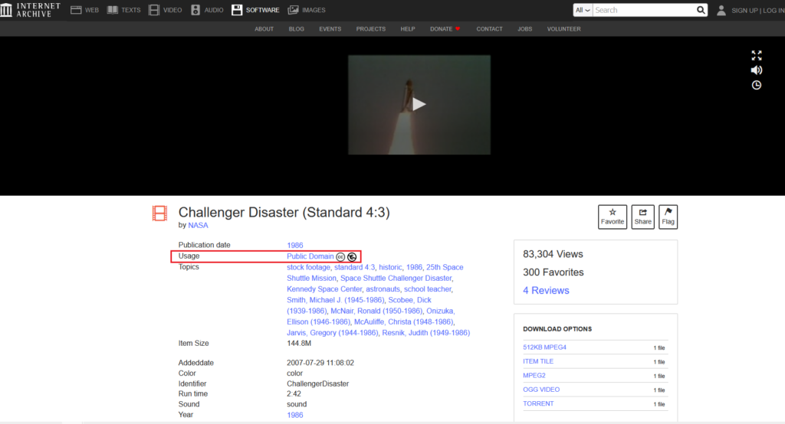Open the Volunteer page
Viewport: 785px width, 424px height.
coord(563,29)
